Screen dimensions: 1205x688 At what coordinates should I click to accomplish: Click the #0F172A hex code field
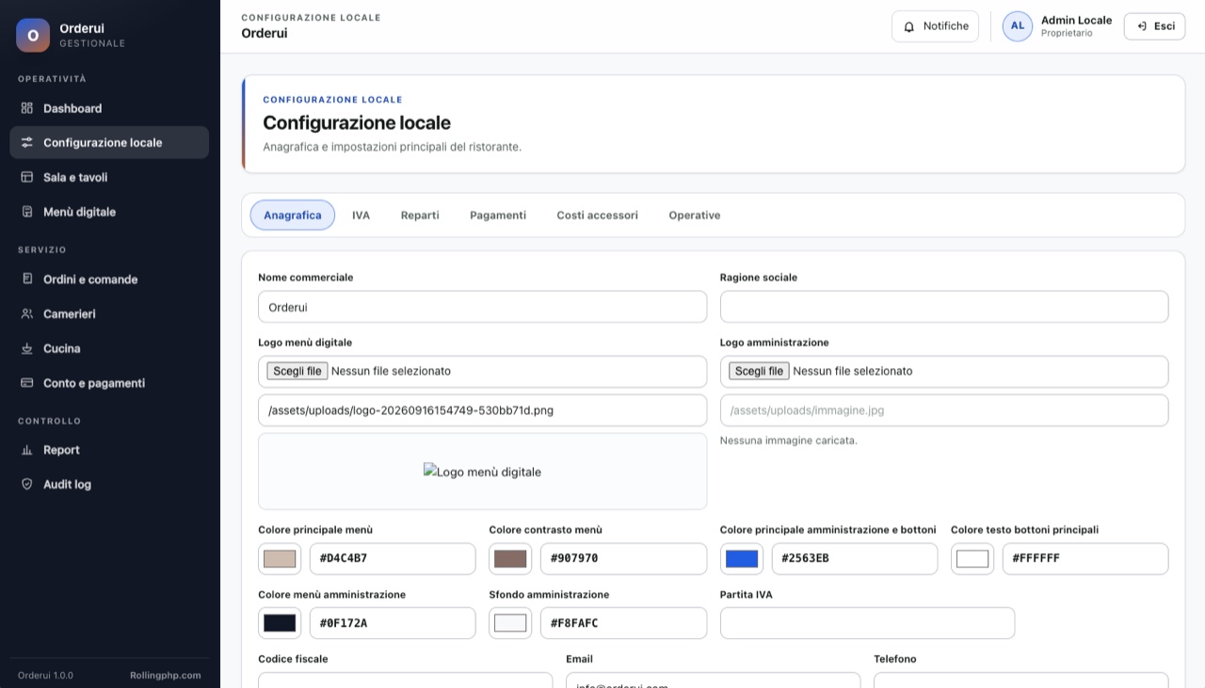(393, 623)
